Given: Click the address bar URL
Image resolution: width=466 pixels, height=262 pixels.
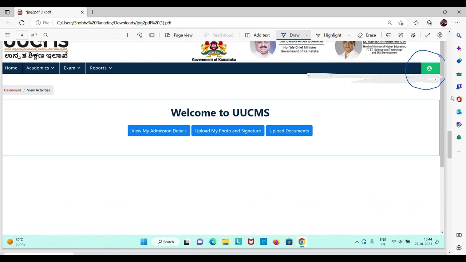Looking at the screenshot, I should pos(114,23).
